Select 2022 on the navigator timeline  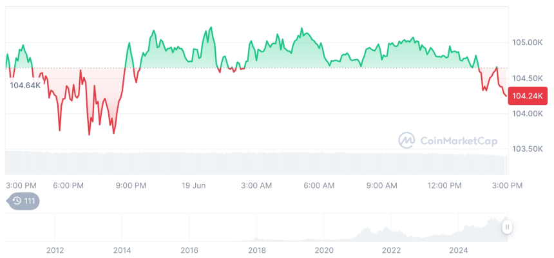391,250
